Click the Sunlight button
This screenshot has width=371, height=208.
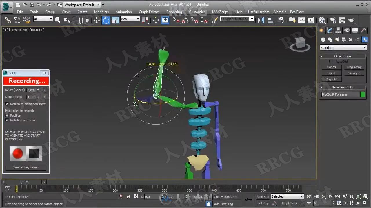pos(354,73)
